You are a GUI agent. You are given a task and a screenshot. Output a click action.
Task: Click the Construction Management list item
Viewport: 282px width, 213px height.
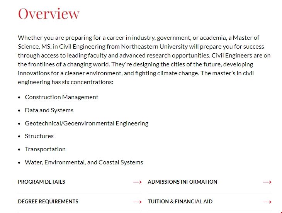[x=61, y=97]
